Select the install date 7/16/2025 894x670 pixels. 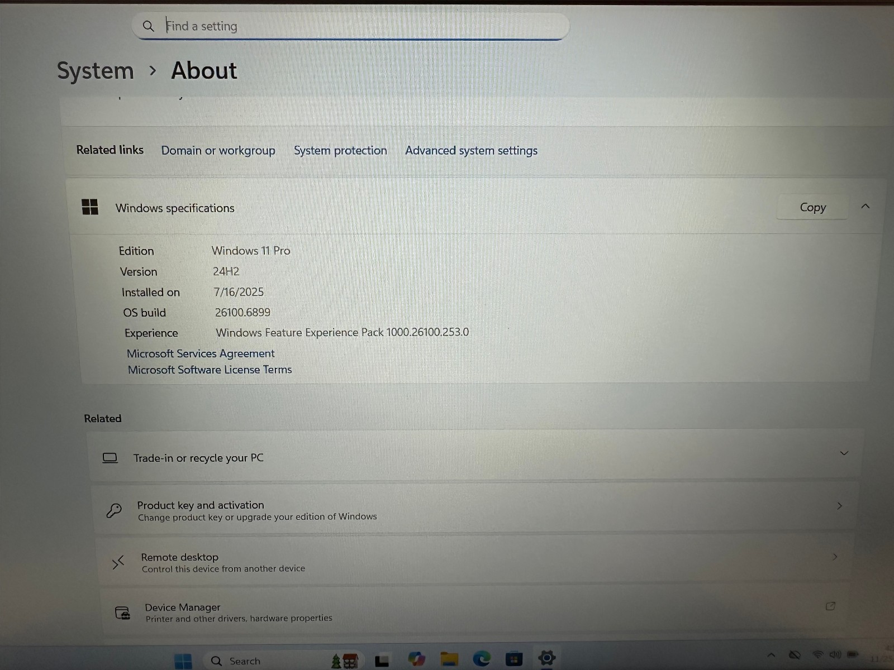click(x=239, y=292)
